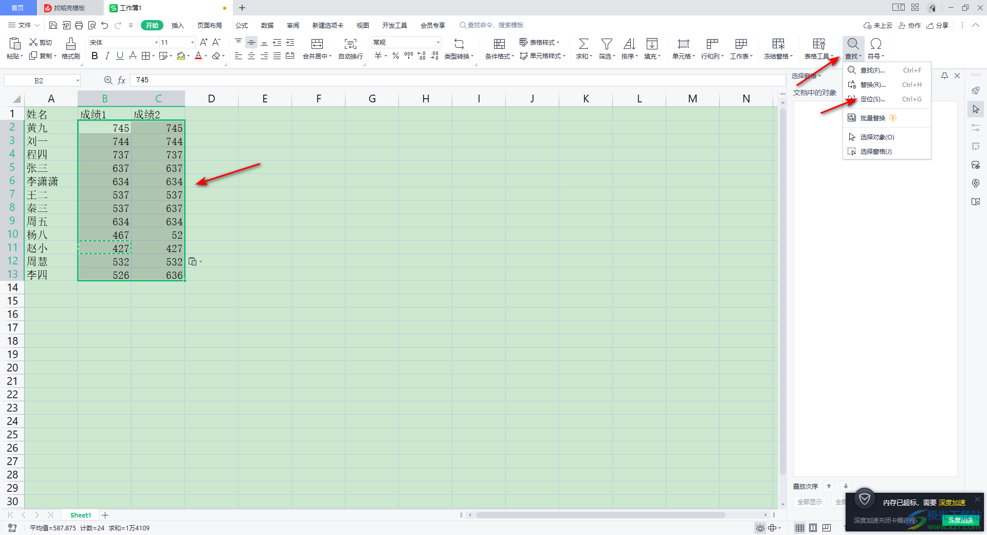This screenshot has width=987, height=535.
Task: Open the Sort (排序) tool
Action: 629,48
